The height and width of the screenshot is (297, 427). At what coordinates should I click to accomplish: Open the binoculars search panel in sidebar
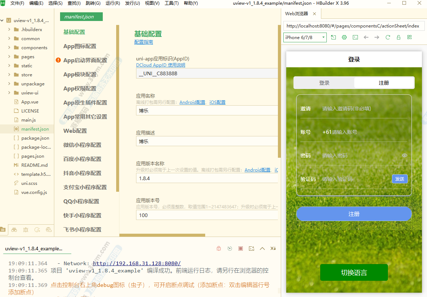14,229
